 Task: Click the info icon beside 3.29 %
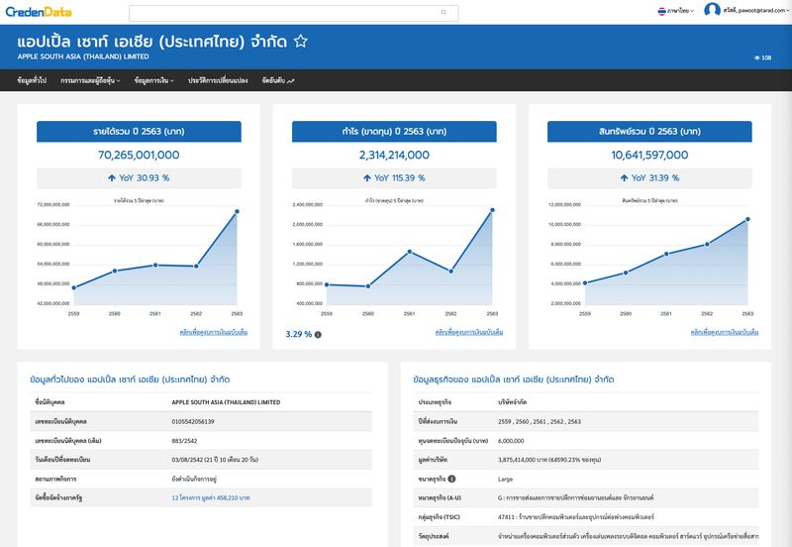(x=318, y=335)
